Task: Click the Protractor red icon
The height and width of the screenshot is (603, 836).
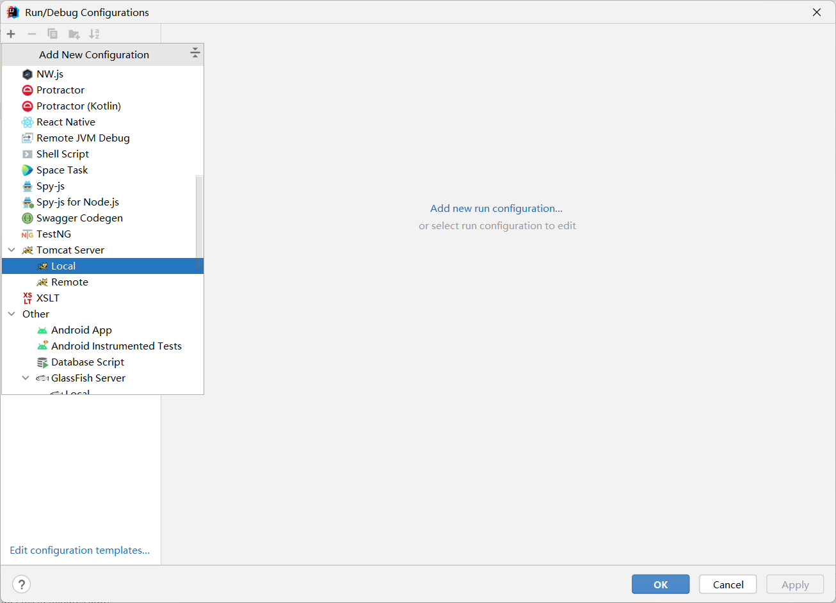Action: [27, 90]
